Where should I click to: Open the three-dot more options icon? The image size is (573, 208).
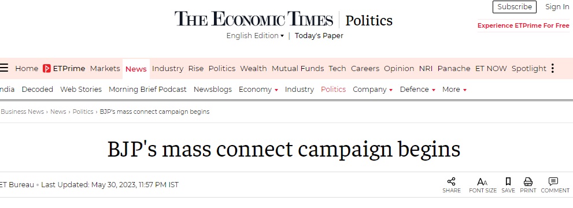click(x=553, y=68)
